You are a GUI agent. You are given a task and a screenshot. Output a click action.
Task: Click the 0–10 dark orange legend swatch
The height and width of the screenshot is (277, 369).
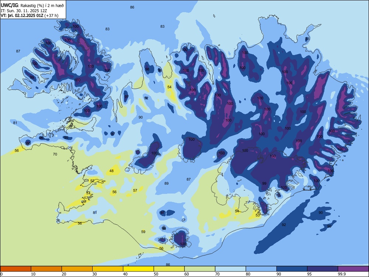coord(15,269)
